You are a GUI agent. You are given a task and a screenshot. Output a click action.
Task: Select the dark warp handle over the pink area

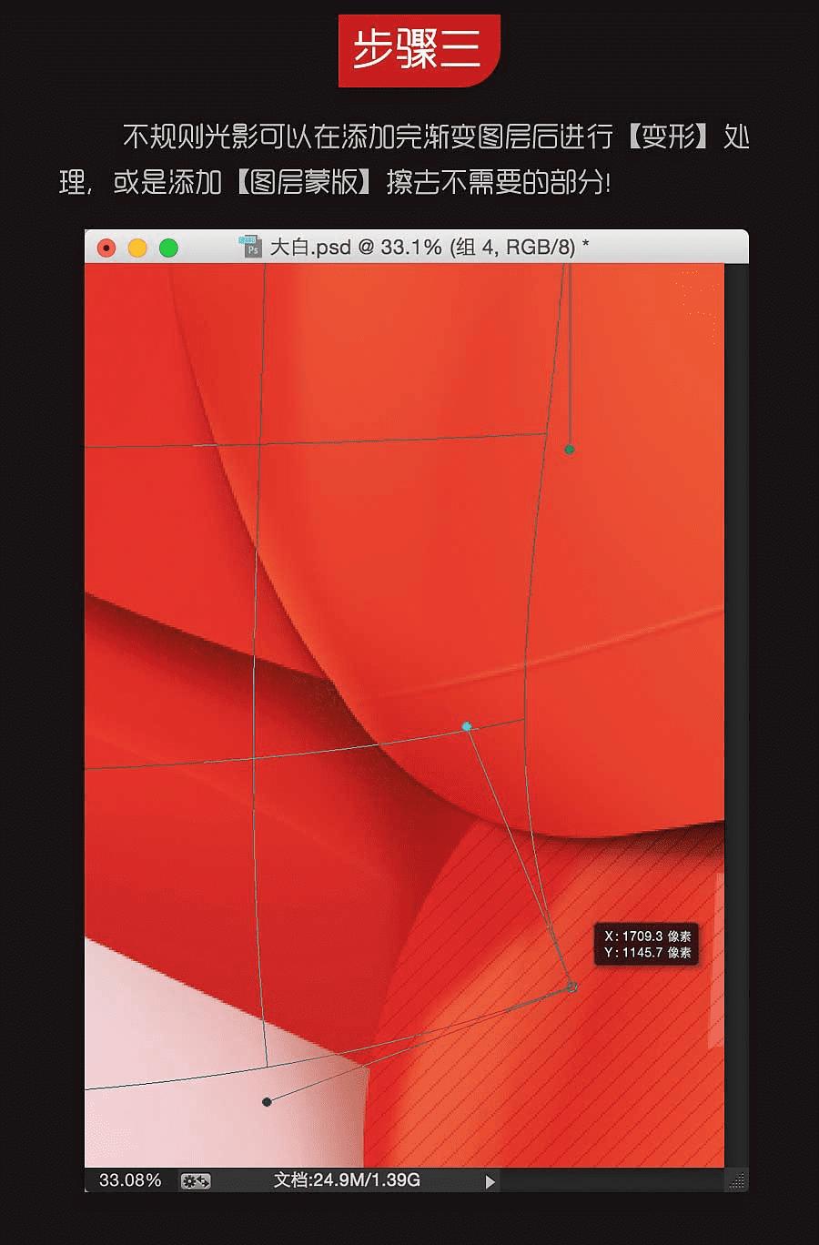(x=267, y=1102)
